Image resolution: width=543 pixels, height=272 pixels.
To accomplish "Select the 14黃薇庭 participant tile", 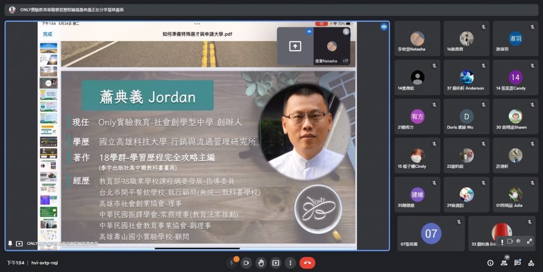I will coord(417,77).
